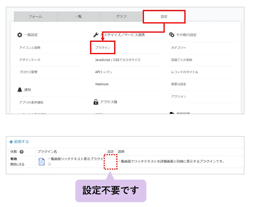Screen dimensions: 253x207
Task: Click the plugin description text about リッチテキスト
Action: [x=171, y=161]
